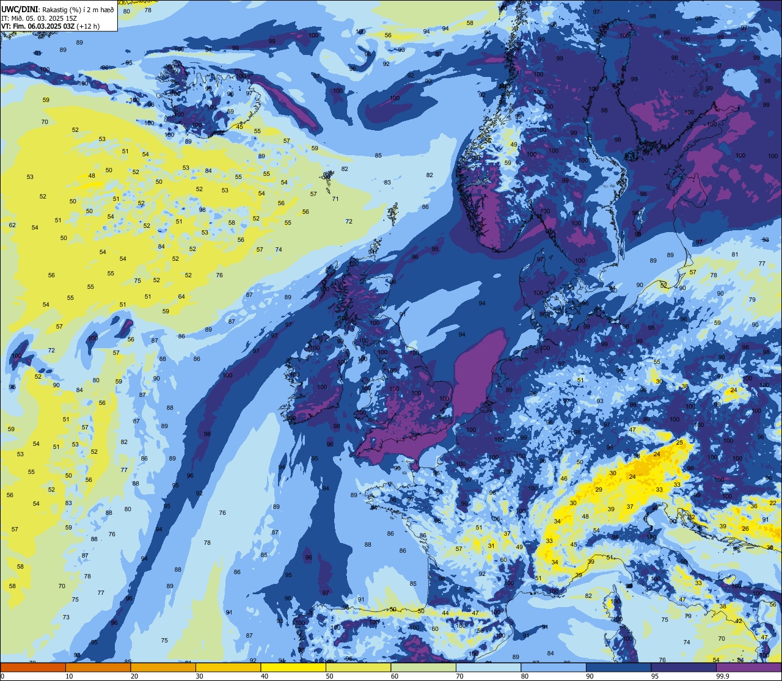This screenshot has height=681, width=782.
Task: Click the humidity value 62 on map
Action: 12,225
